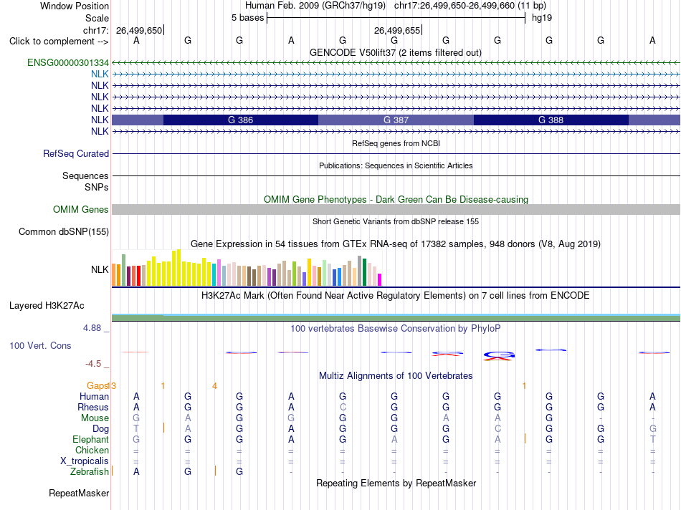This screenshot has height=510, width=681.
Task: Click 'Publications: Sequences in Scientific Articles' title
Action: click(396, 165)
